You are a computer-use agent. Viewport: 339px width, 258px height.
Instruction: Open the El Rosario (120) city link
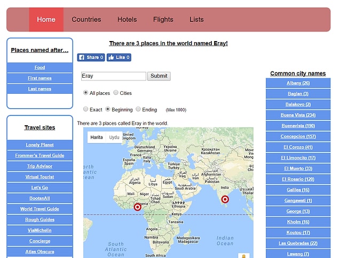click(298, 179)
